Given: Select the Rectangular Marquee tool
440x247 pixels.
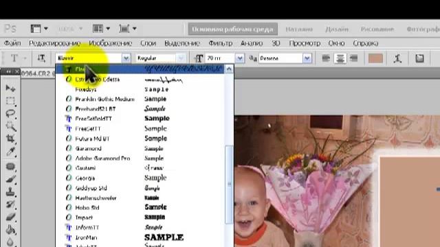Looking at the screenshot, I should pyautogui.click(x=10, y=101).
